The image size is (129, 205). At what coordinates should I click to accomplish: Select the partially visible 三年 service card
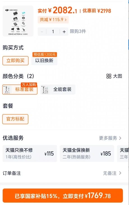click(x=123, y=154)
